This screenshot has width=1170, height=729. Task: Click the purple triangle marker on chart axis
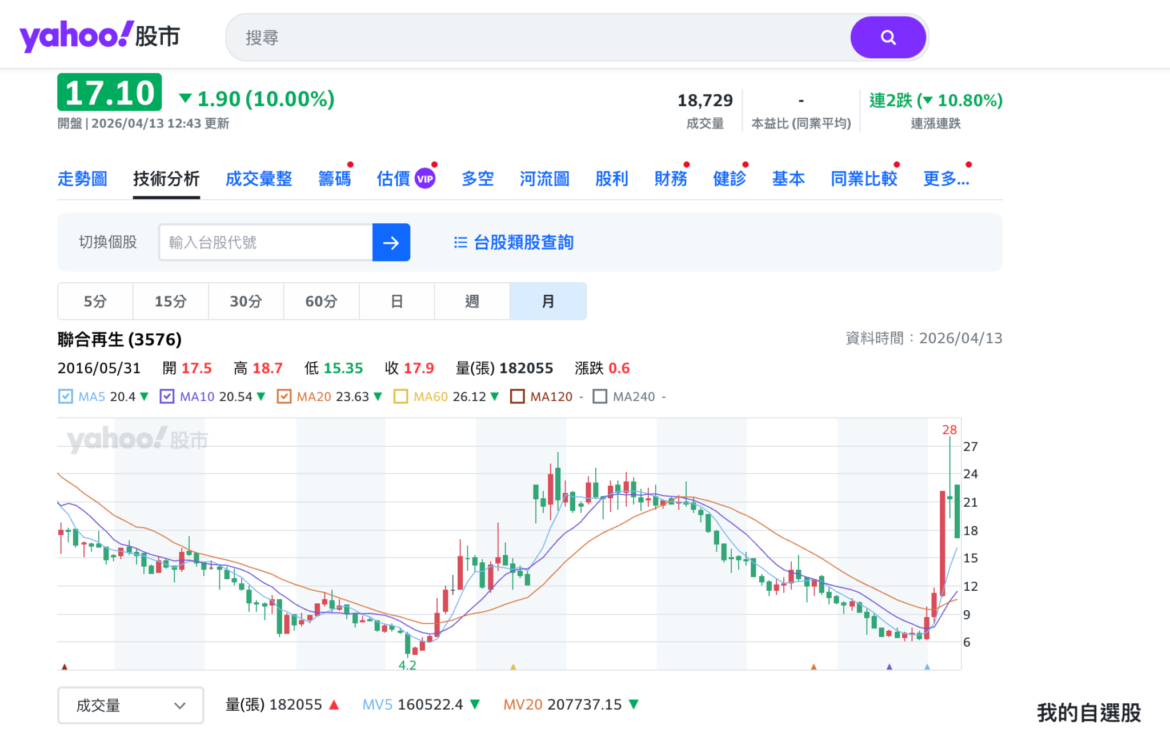click(x=889, y=666)
